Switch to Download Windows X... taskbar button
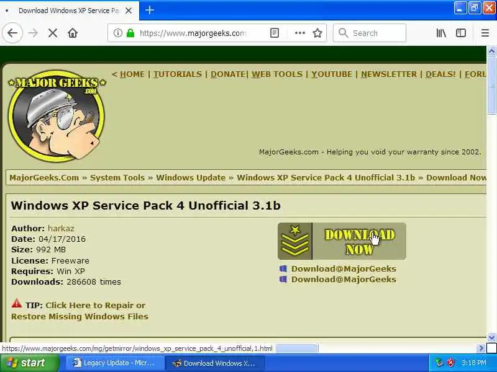The image size is (497, 372). click(215, 363)
